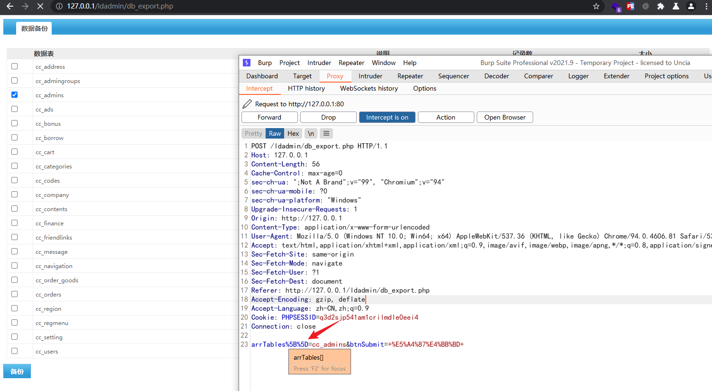View site information icon in address bar
Image resolution: width=712 pixels, height=391 pixels.
pyautogui.click(x=59, y=6)
